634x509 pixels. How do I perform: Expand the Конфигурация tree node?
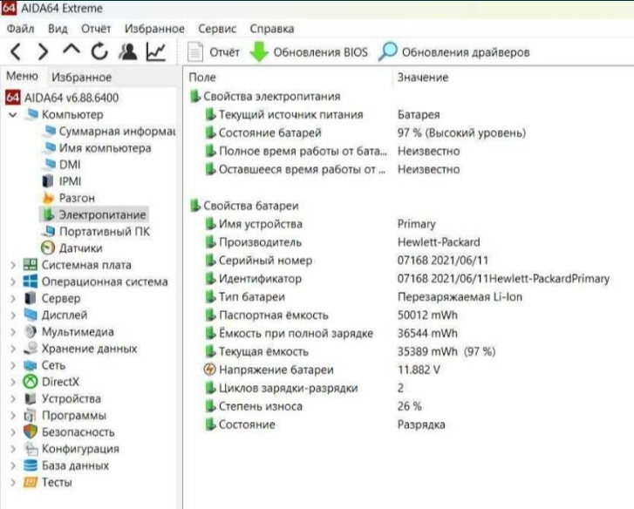13,449
